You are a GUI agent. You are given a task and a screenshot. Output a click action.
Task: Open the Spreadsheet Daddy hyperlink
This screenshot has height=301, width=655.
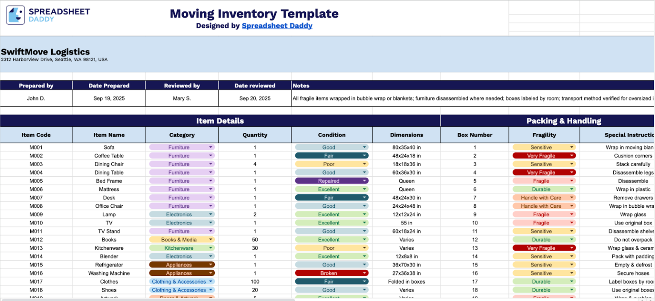click(x=277, y=26)
